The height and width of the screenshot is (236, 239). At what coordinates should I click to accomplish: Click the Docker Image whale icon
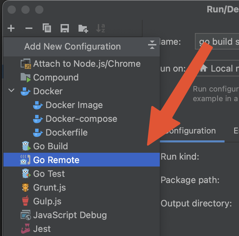[38, 105]
